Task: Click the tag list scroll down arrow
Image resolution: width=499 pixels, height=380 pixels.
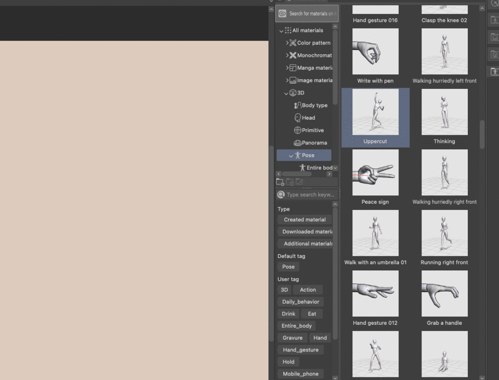Action: pos(335,378)
